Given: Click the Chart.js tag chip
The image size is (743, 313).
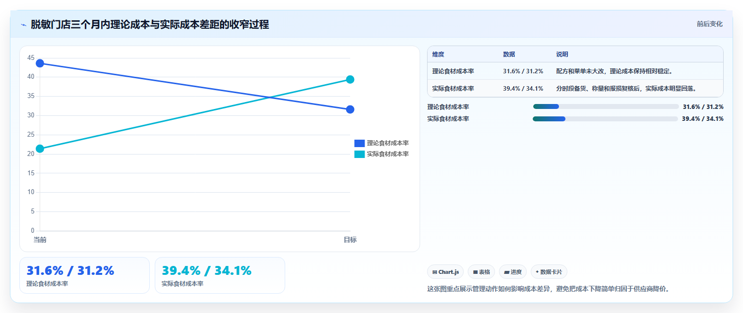Looking at the screenshot, I should pyautogui.click(x=445, y=272).
